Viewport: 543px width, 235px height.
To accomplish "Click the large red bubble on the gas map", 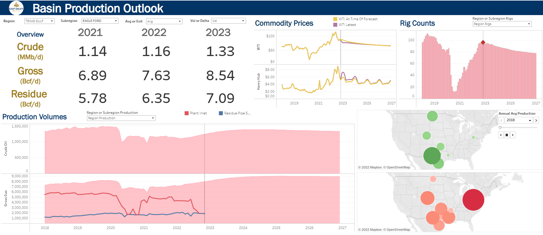I will tap(473, 200).
